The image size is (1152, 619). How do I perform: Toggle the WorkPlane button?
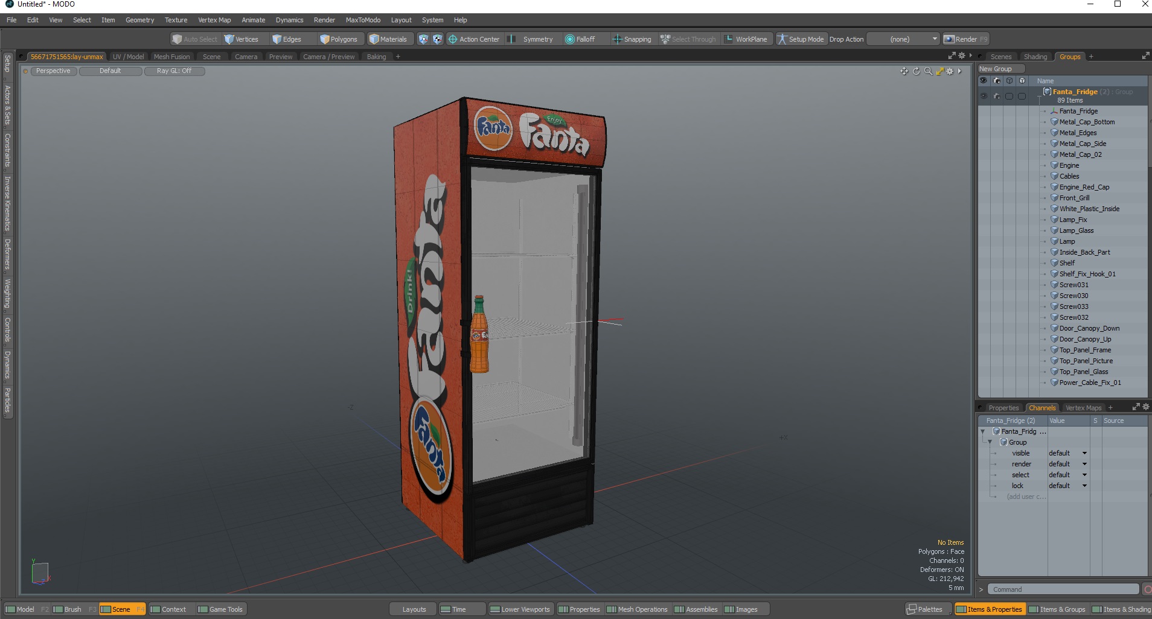point(746,39)
